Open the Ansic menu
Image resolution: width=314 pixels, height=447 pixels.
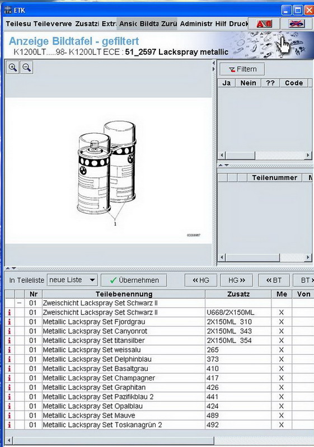tap(128, 24)
